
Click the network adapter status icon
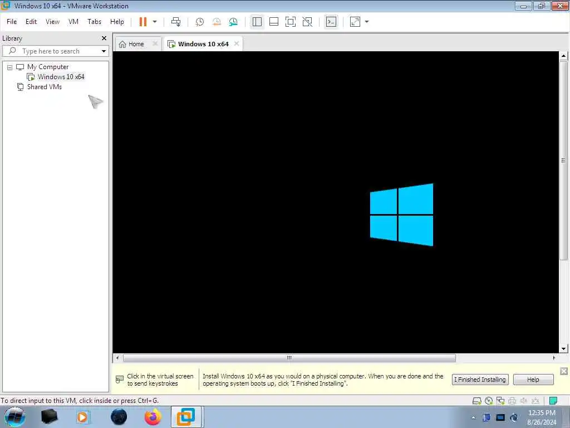(500, 401)
